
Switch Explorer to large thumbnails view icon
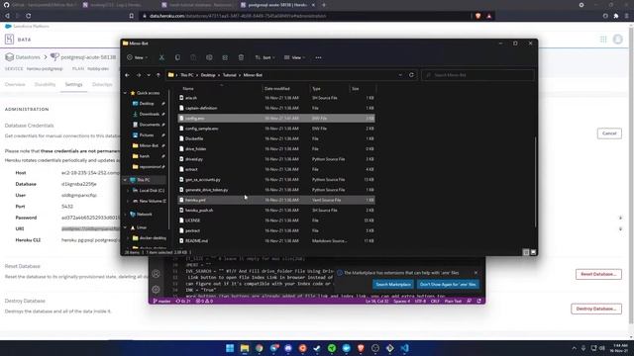click(x=533, y=252)
